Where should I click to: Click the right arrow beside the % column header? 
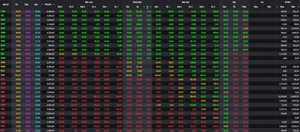click(x=150, y=7)
